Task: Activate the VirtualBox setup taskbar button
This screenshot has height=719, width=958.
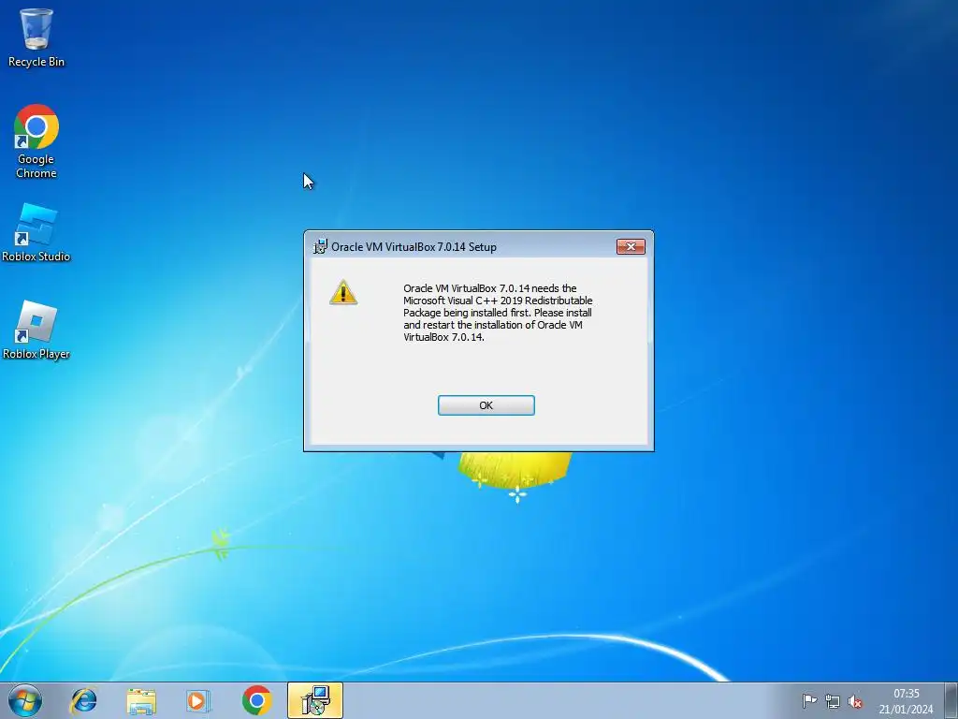Action: pos(315,700)
